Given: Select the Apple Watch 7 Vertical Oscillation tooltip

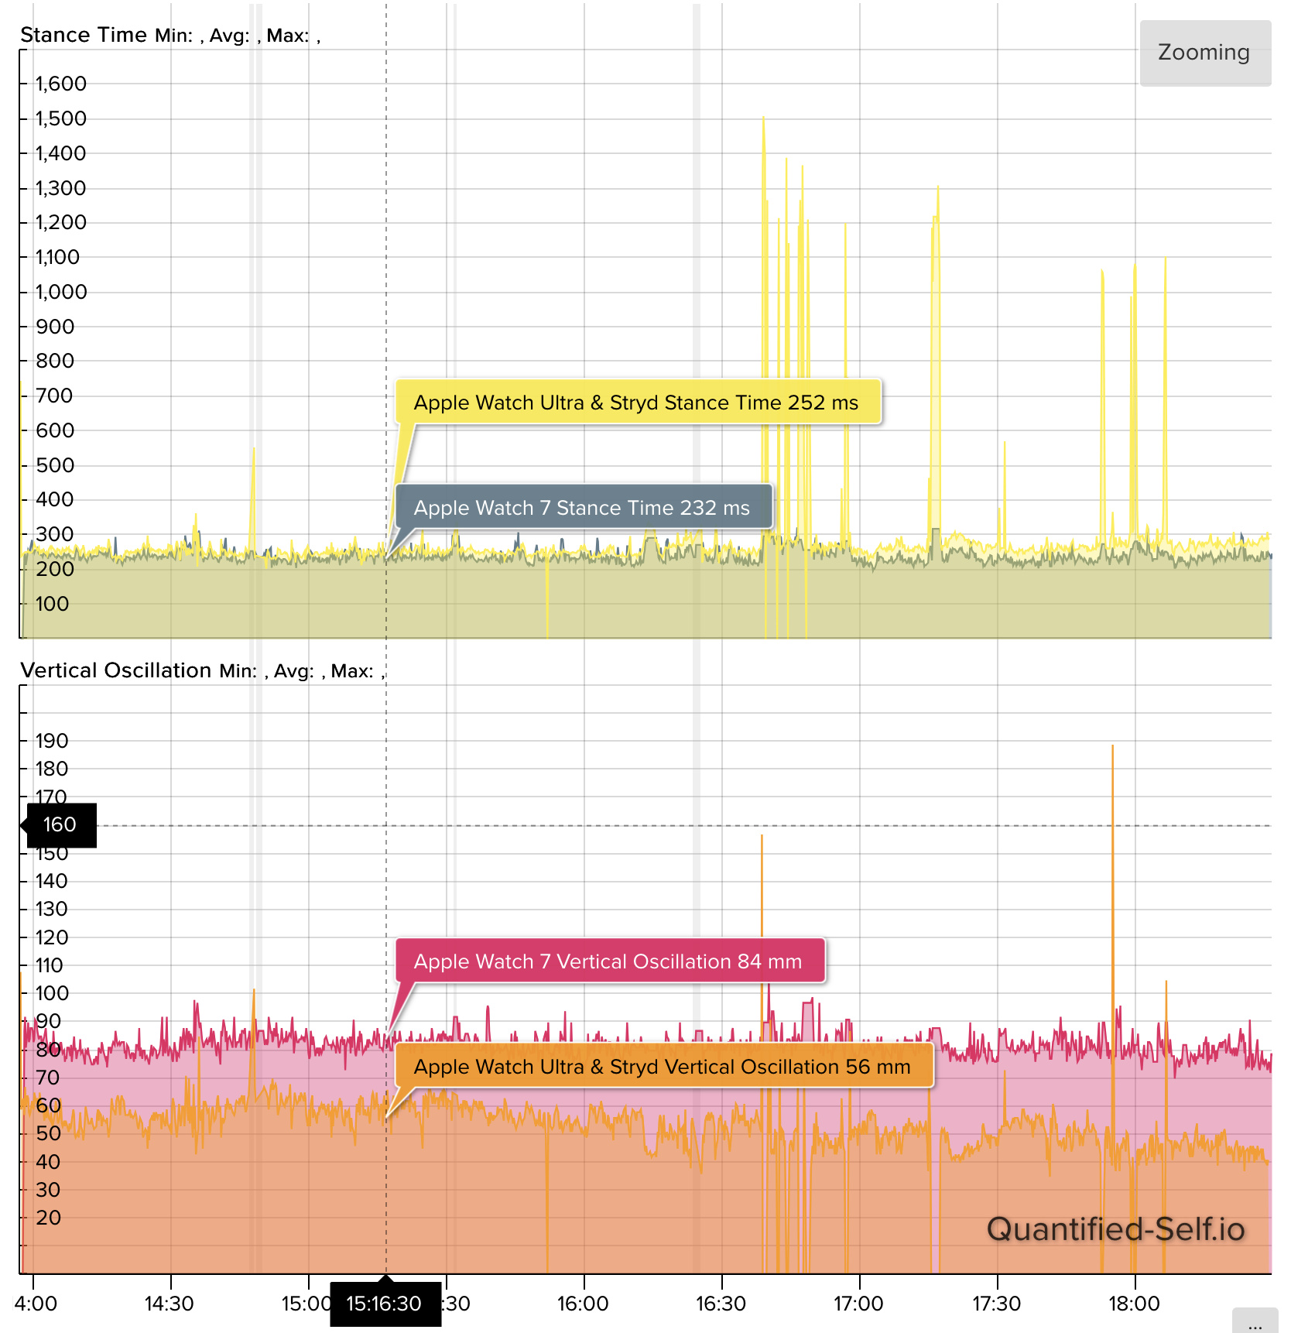Looking at the screenshot, I should (x=611, y=961).
